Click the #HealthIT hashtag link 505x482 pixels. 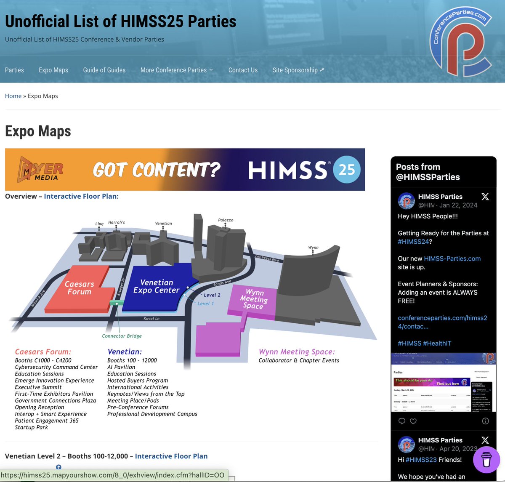437,343
